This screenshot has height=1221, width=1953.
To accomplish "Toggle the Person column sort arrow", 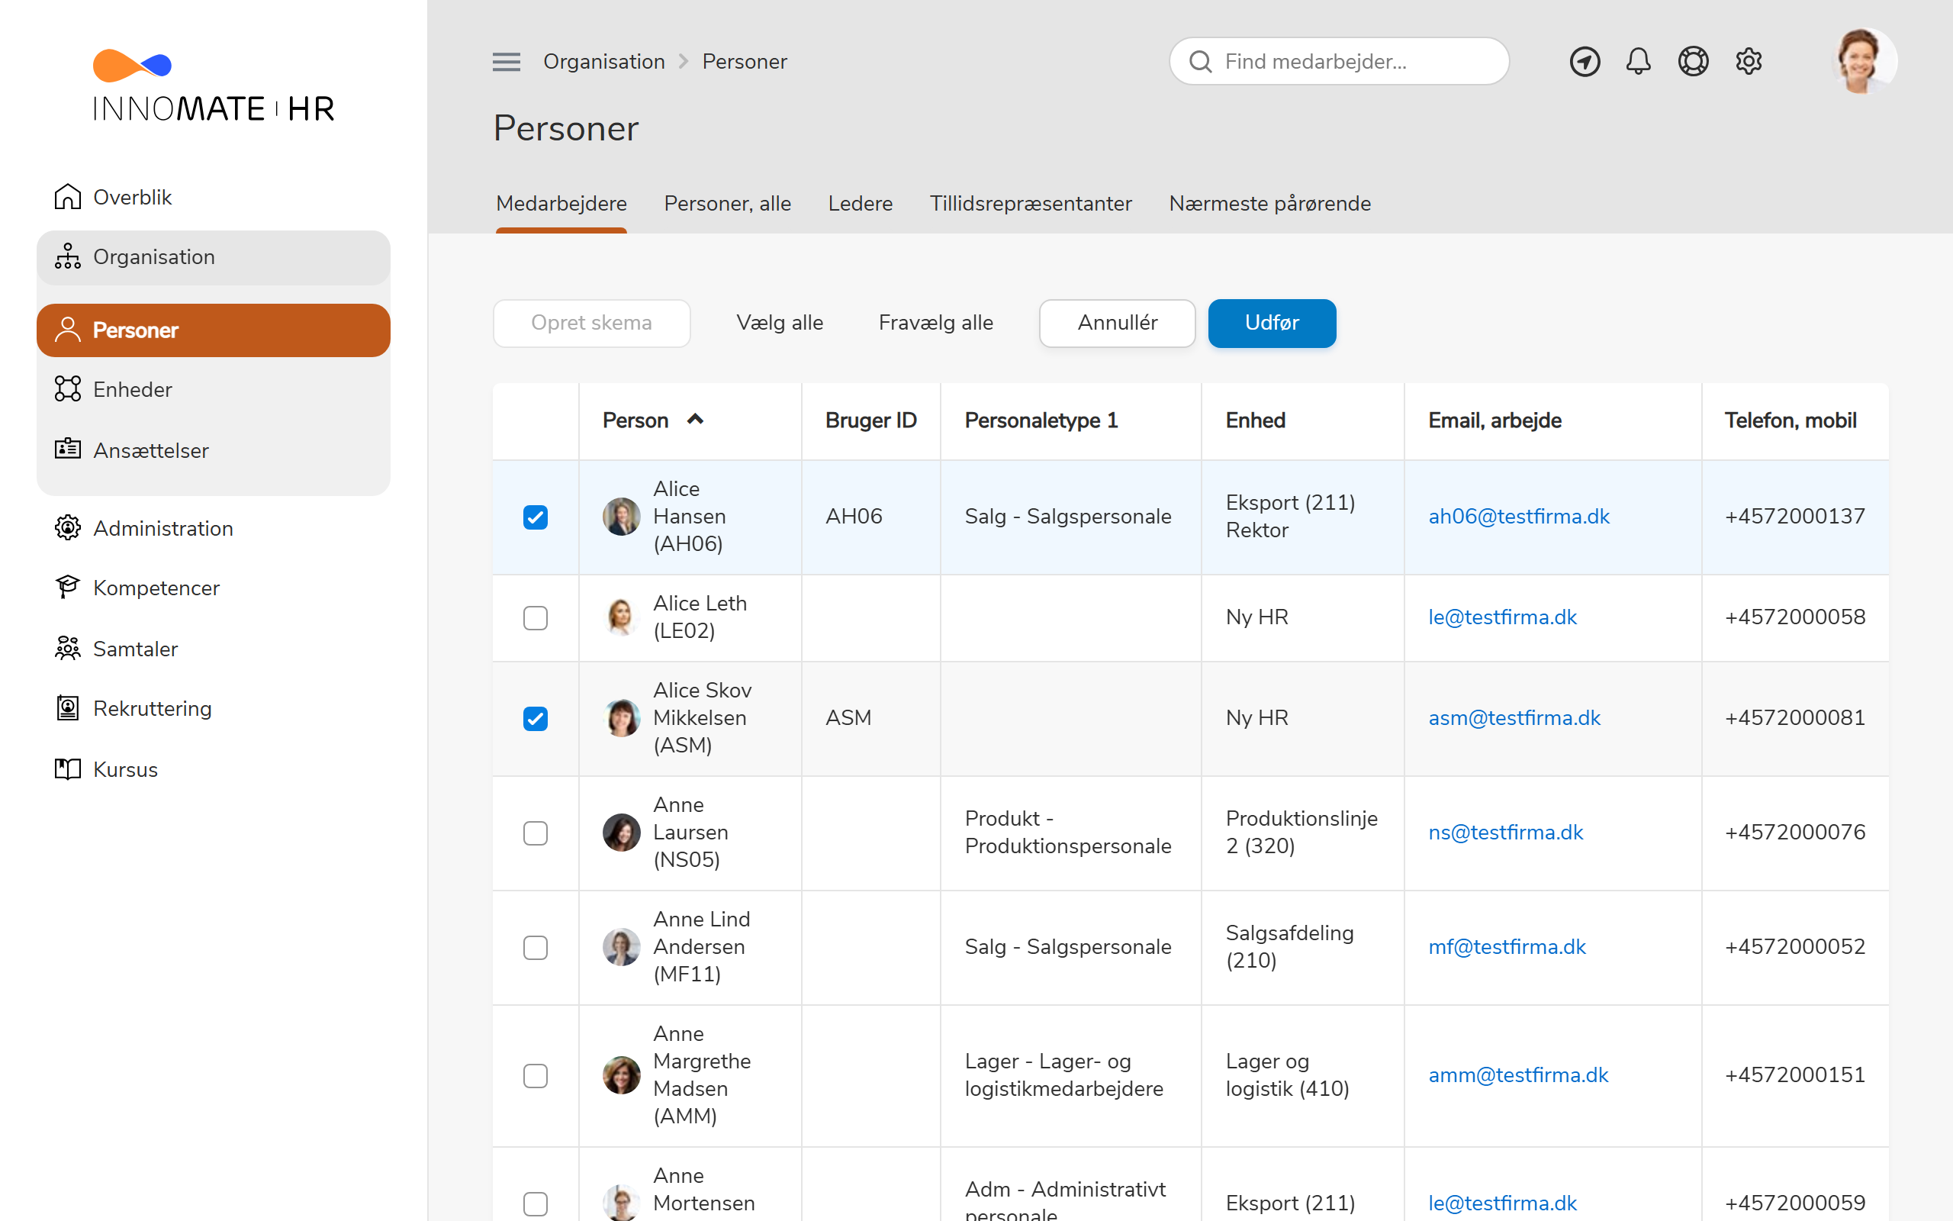I will point(695,419).
